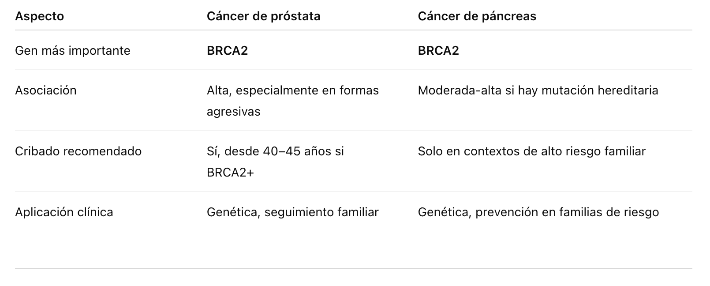
Task: Click the word "agresivas"
Action: (x=233, y=112)
